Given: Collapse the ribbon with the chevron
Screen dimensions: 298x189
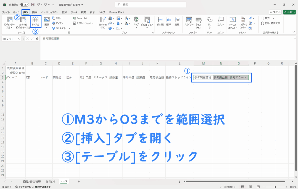Looking at the screenshot, I should pyautogui.click(x=293, y=32).
